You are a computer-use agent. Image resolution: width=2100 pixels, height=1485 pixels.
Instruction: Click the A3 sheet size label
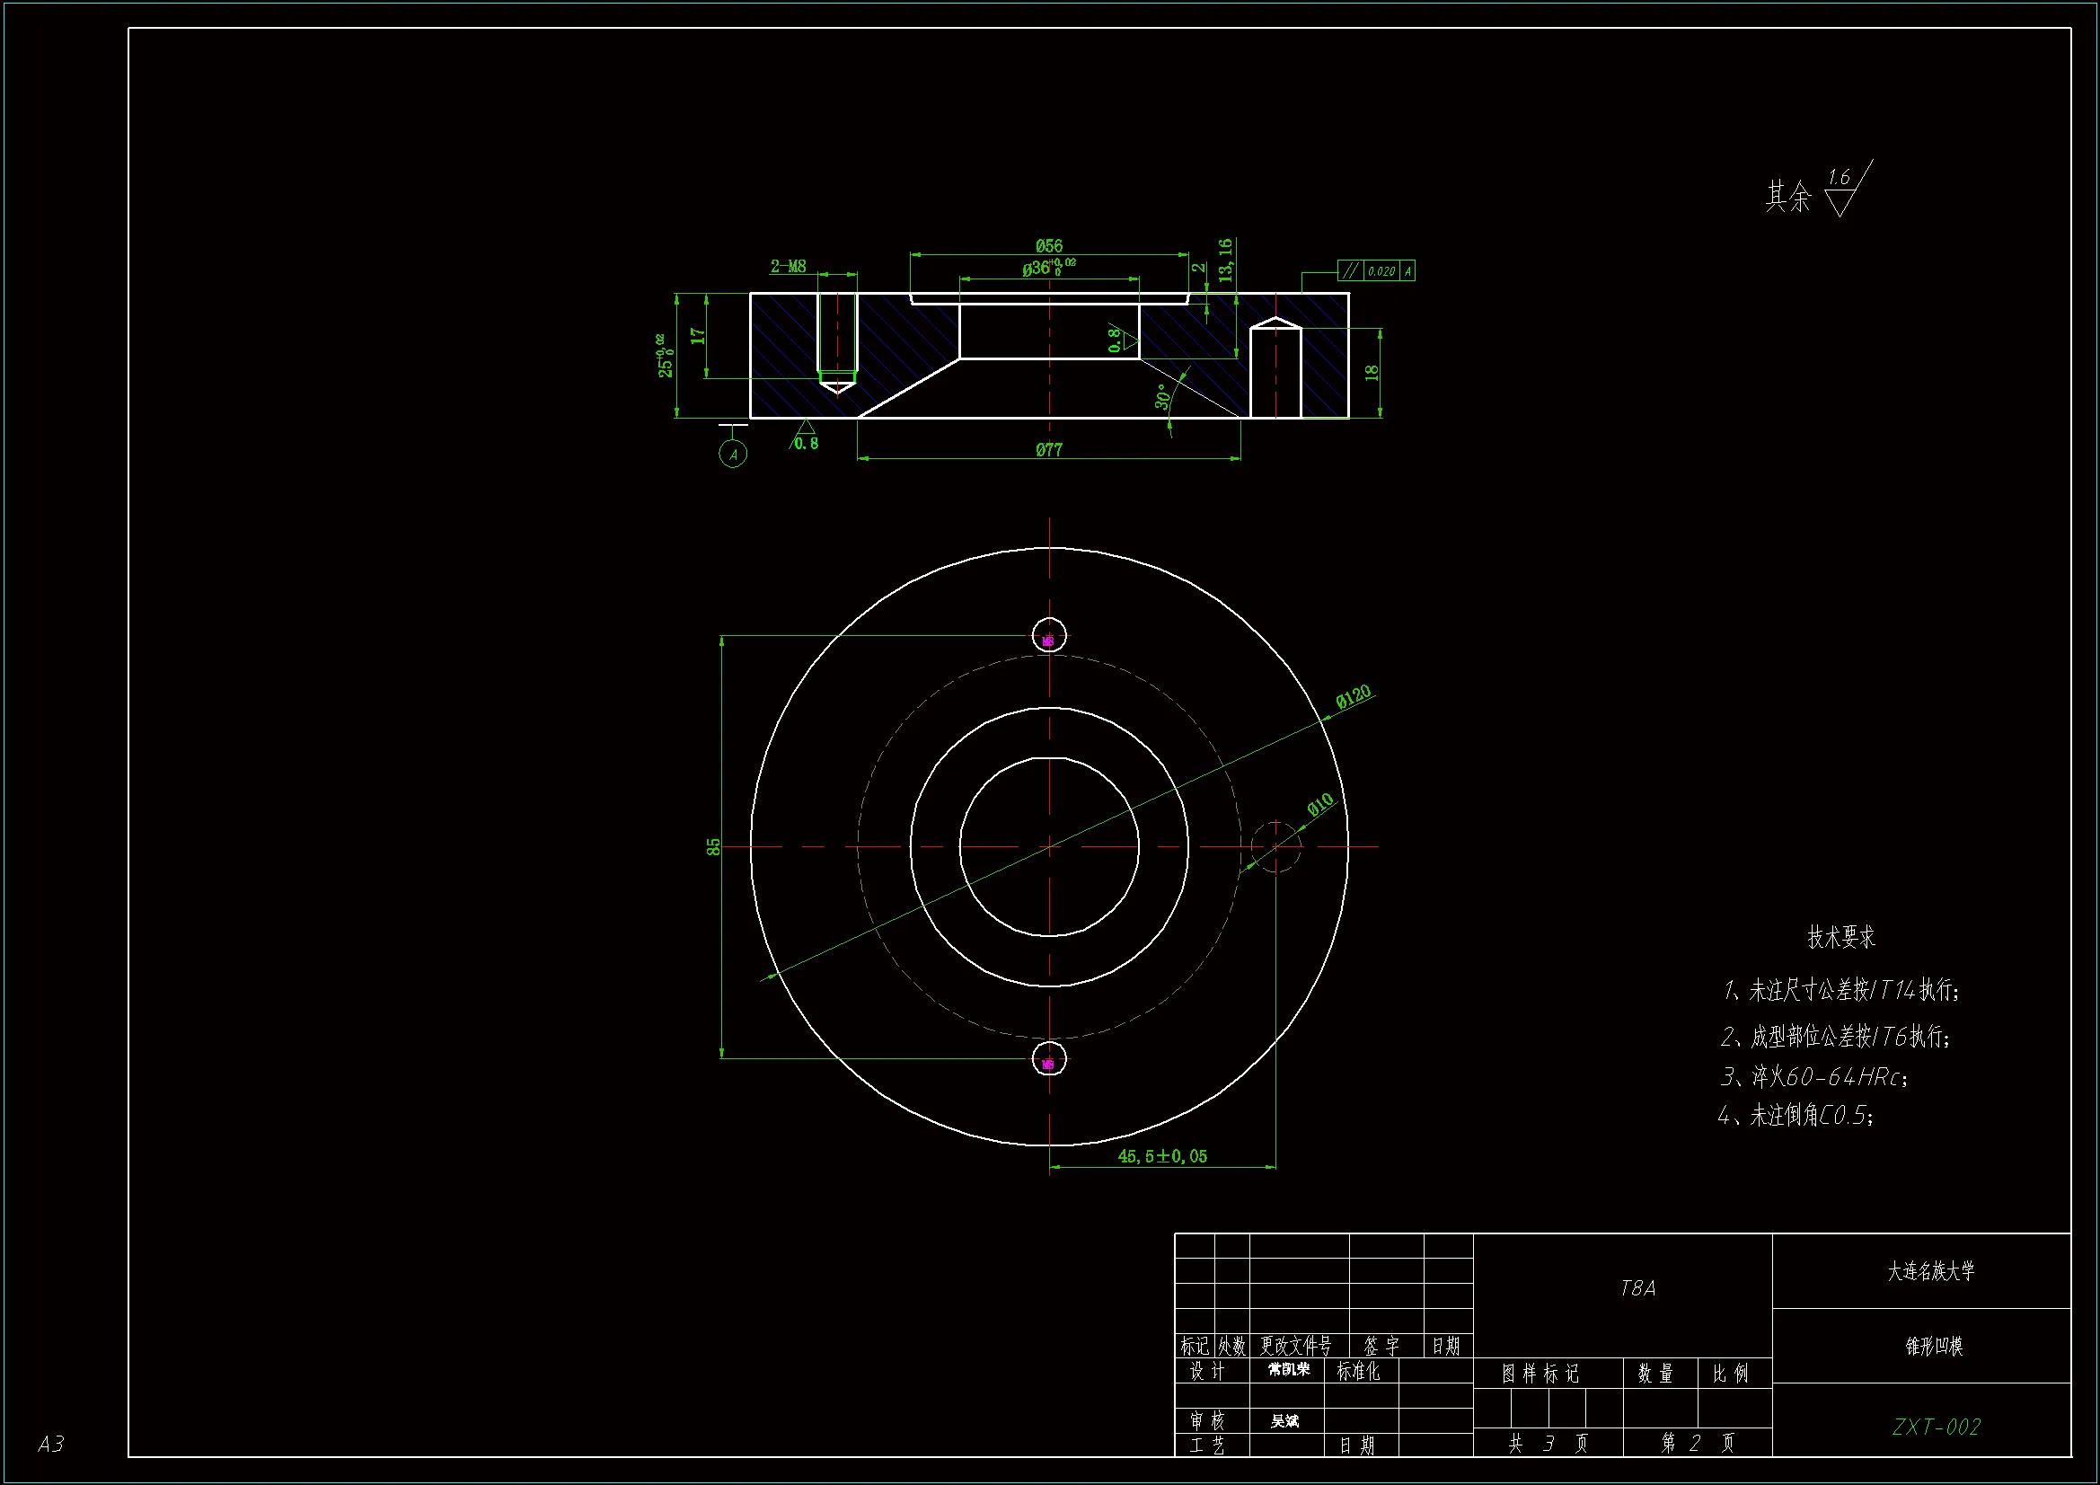(x=51, y=1444)
